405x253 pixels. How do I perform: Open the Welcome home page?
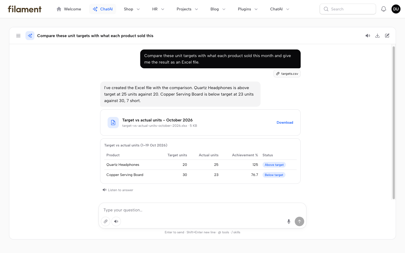click(69, 9)
